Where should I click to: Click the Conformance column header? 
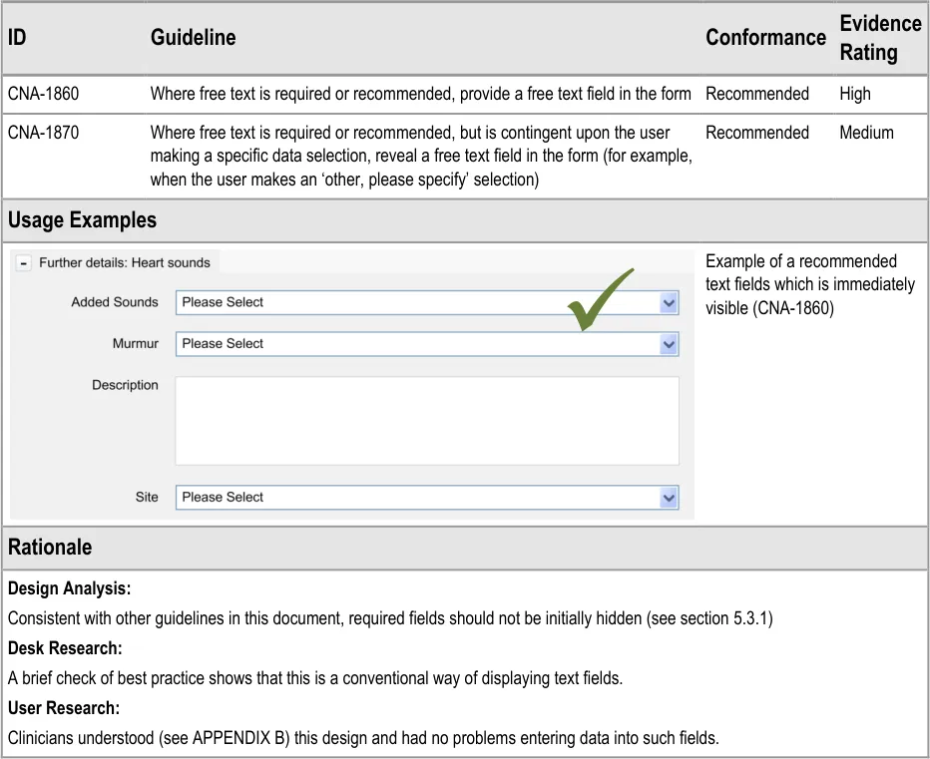[x=764, y=38]
